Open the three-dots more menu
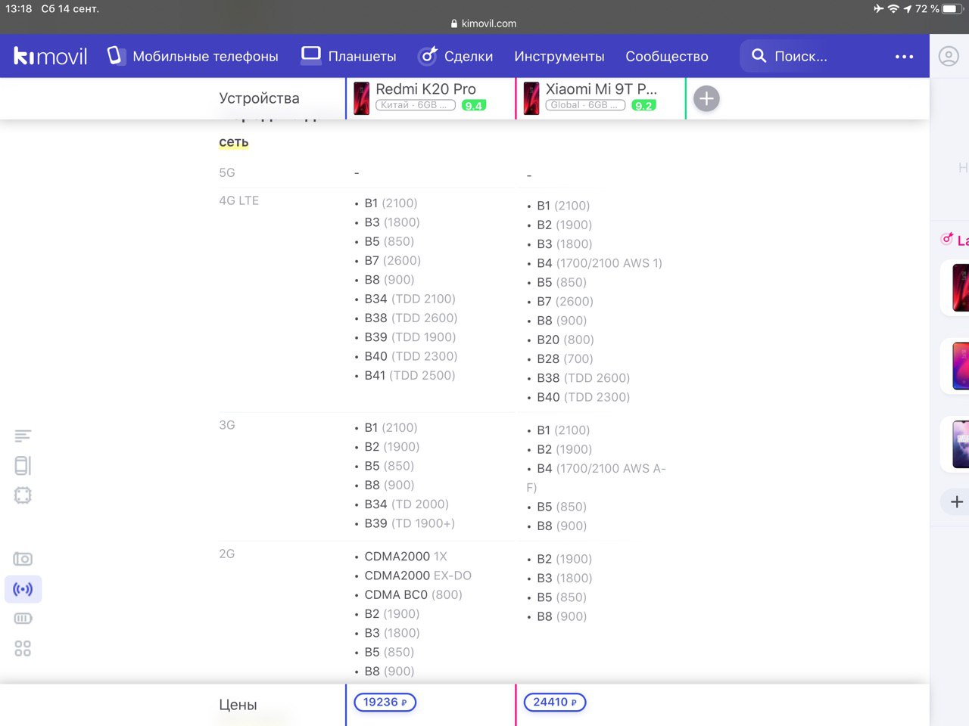969x726 pixels. [904, 57]
